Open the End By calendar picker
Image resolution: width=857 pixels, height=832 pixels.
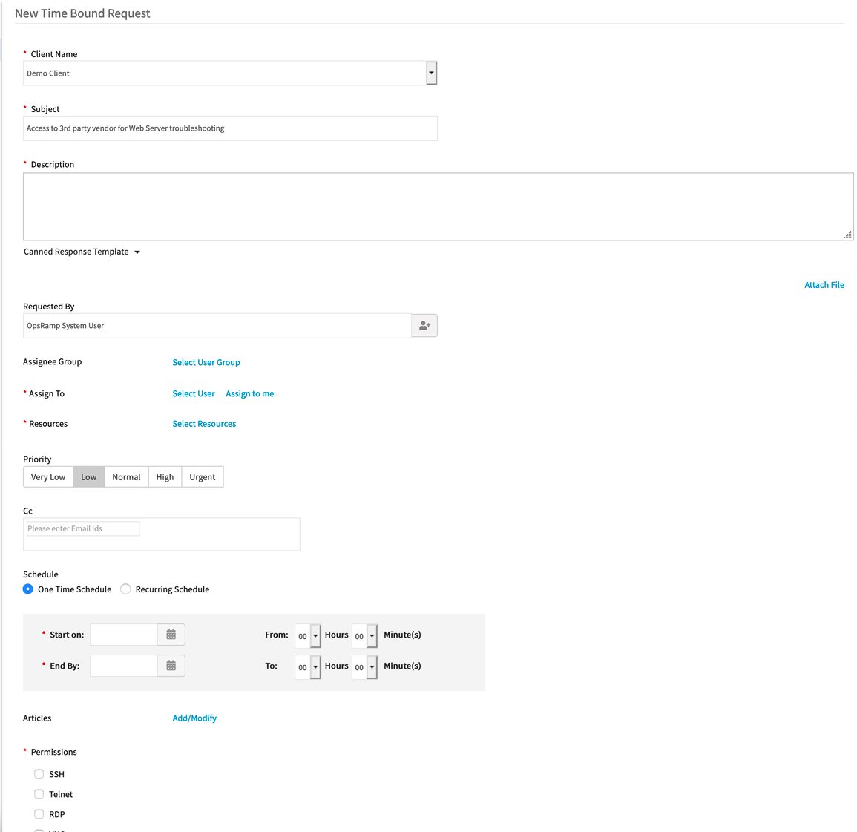point(171,665)
